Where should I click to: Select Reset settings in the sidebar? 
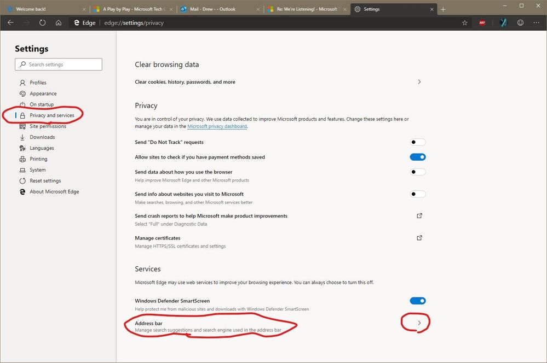pyautogui.click(x=45, y=181)
